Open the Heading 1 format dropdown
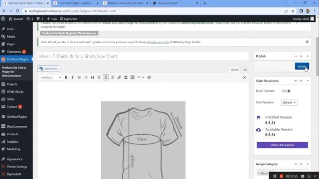 point(50,78)
